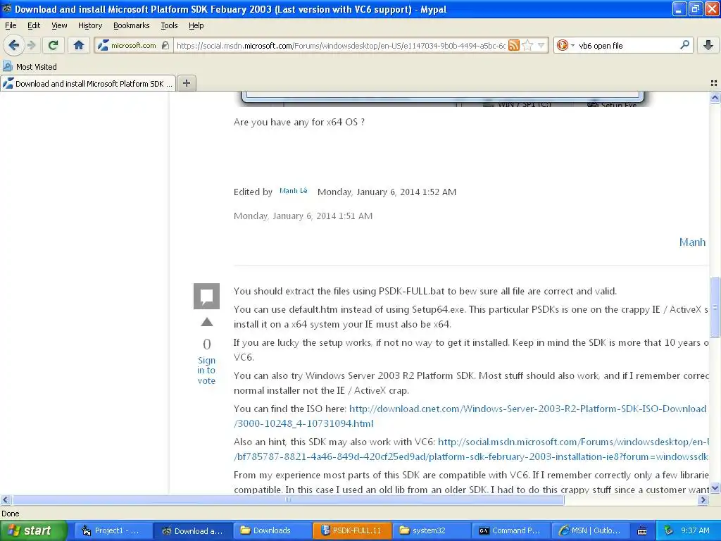Open the File menu
The image size is (721, 541).
point(11,25)
